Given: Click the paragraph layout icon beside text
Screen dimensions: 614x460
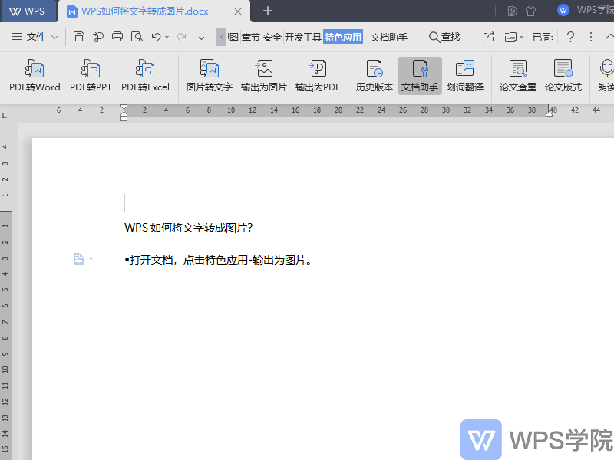Looking at the screenshot, I should tap(78, 258).
